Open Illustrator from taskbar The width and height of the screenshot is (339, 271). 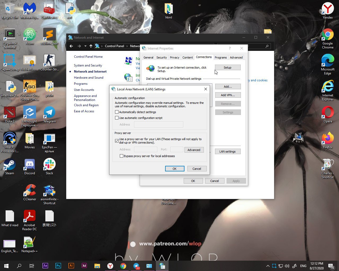71,266
